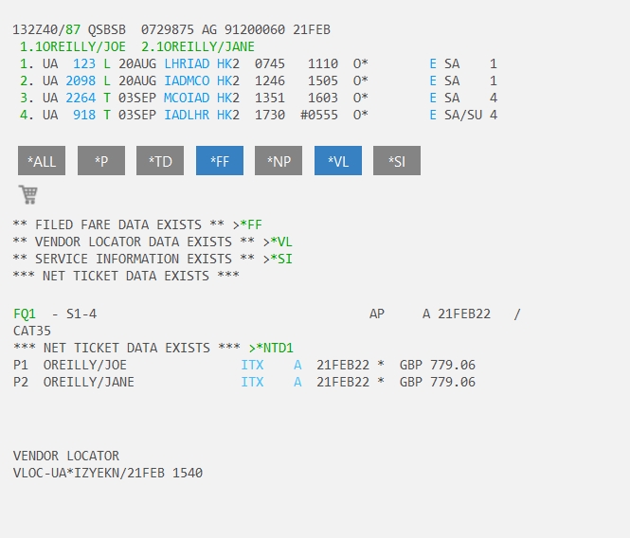
Task: Click ITX link on the OREILLY/JANE fare row
Action: (x=252, y=382)
